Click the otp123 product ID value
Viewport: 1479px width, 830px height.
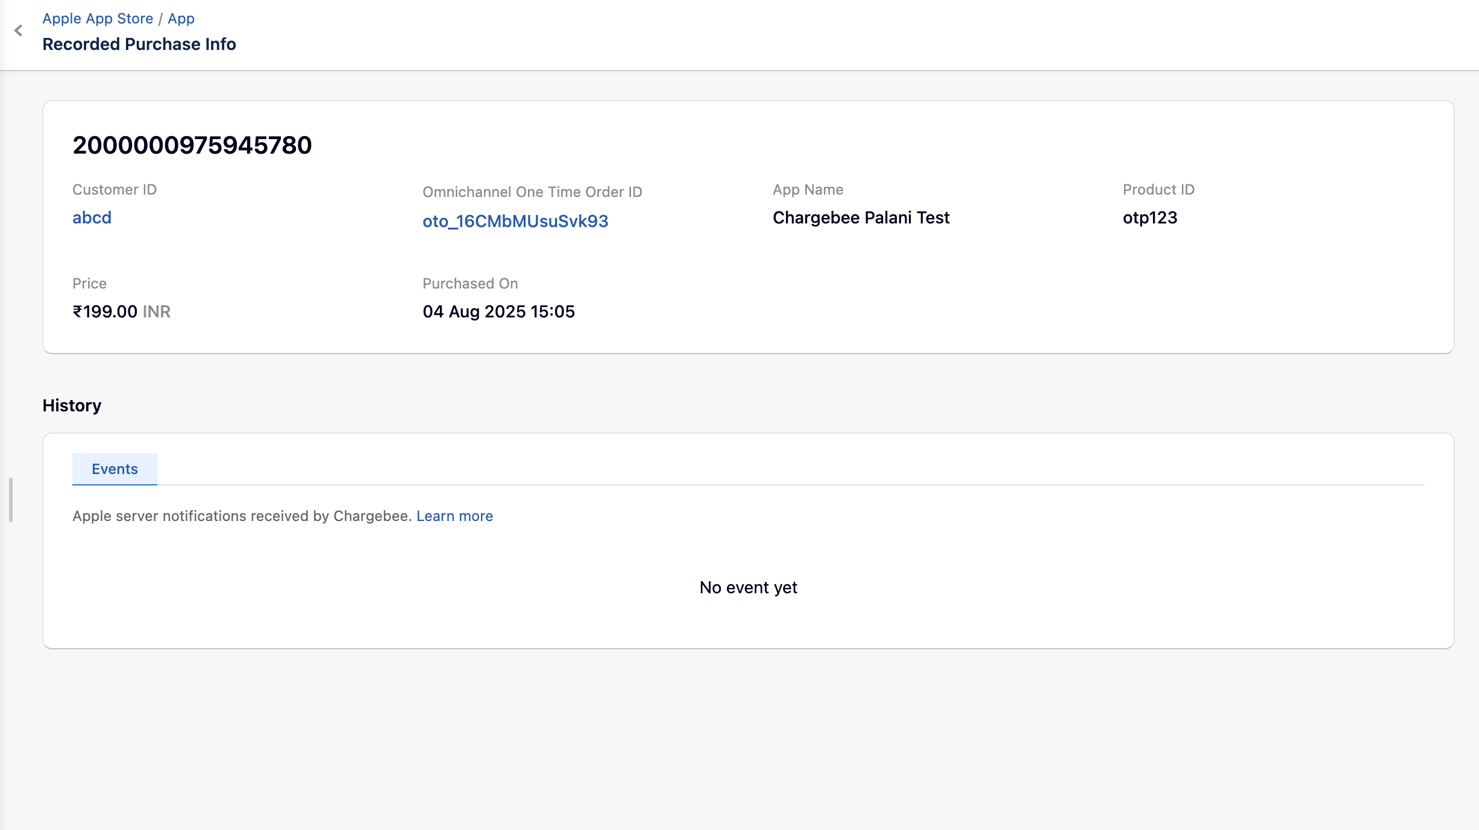pos(1149,217)
